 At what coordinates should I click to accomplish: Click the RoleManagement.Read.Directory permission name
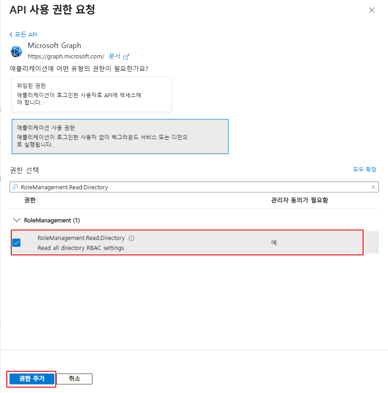point(81,238)
